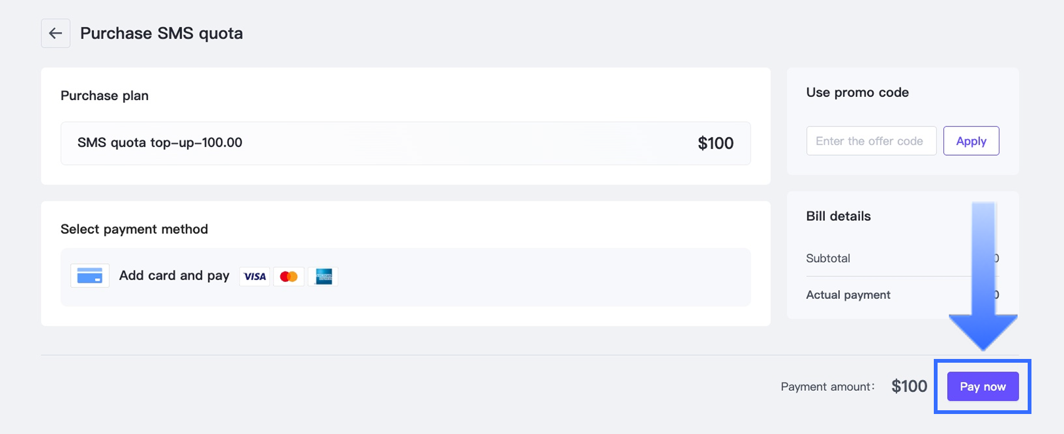The width and height of the screenshot is (1064, 434).
Task: Click the Actual payment label
Action: [848, 295]
